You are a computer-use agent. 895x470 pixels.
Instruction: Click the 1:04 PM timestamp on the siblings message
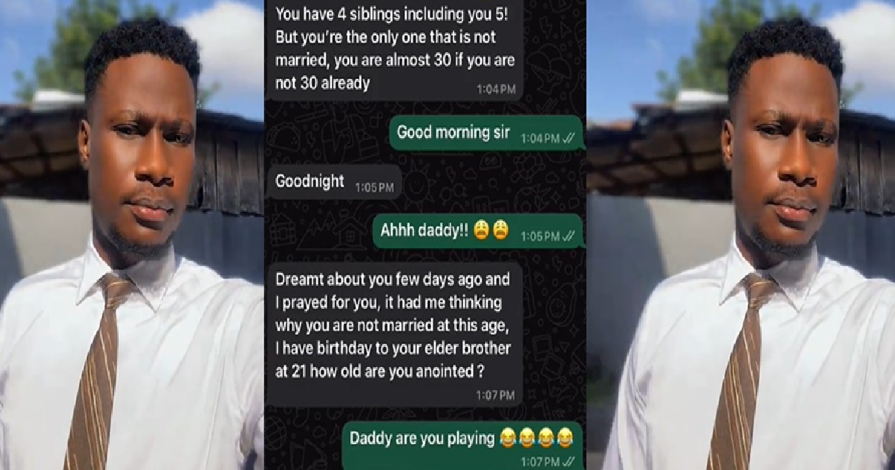496,90
